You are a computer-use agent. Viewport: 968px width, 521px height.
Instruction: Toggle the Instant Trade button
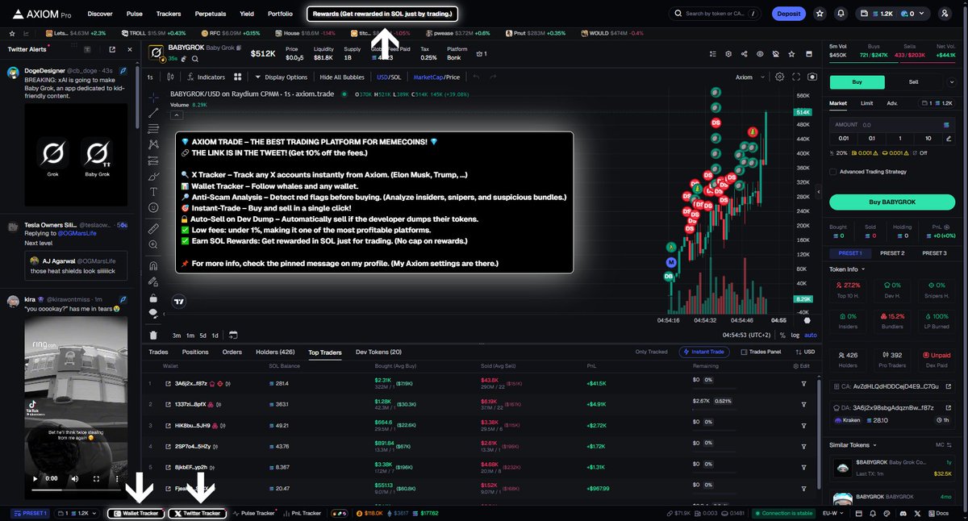705,352
